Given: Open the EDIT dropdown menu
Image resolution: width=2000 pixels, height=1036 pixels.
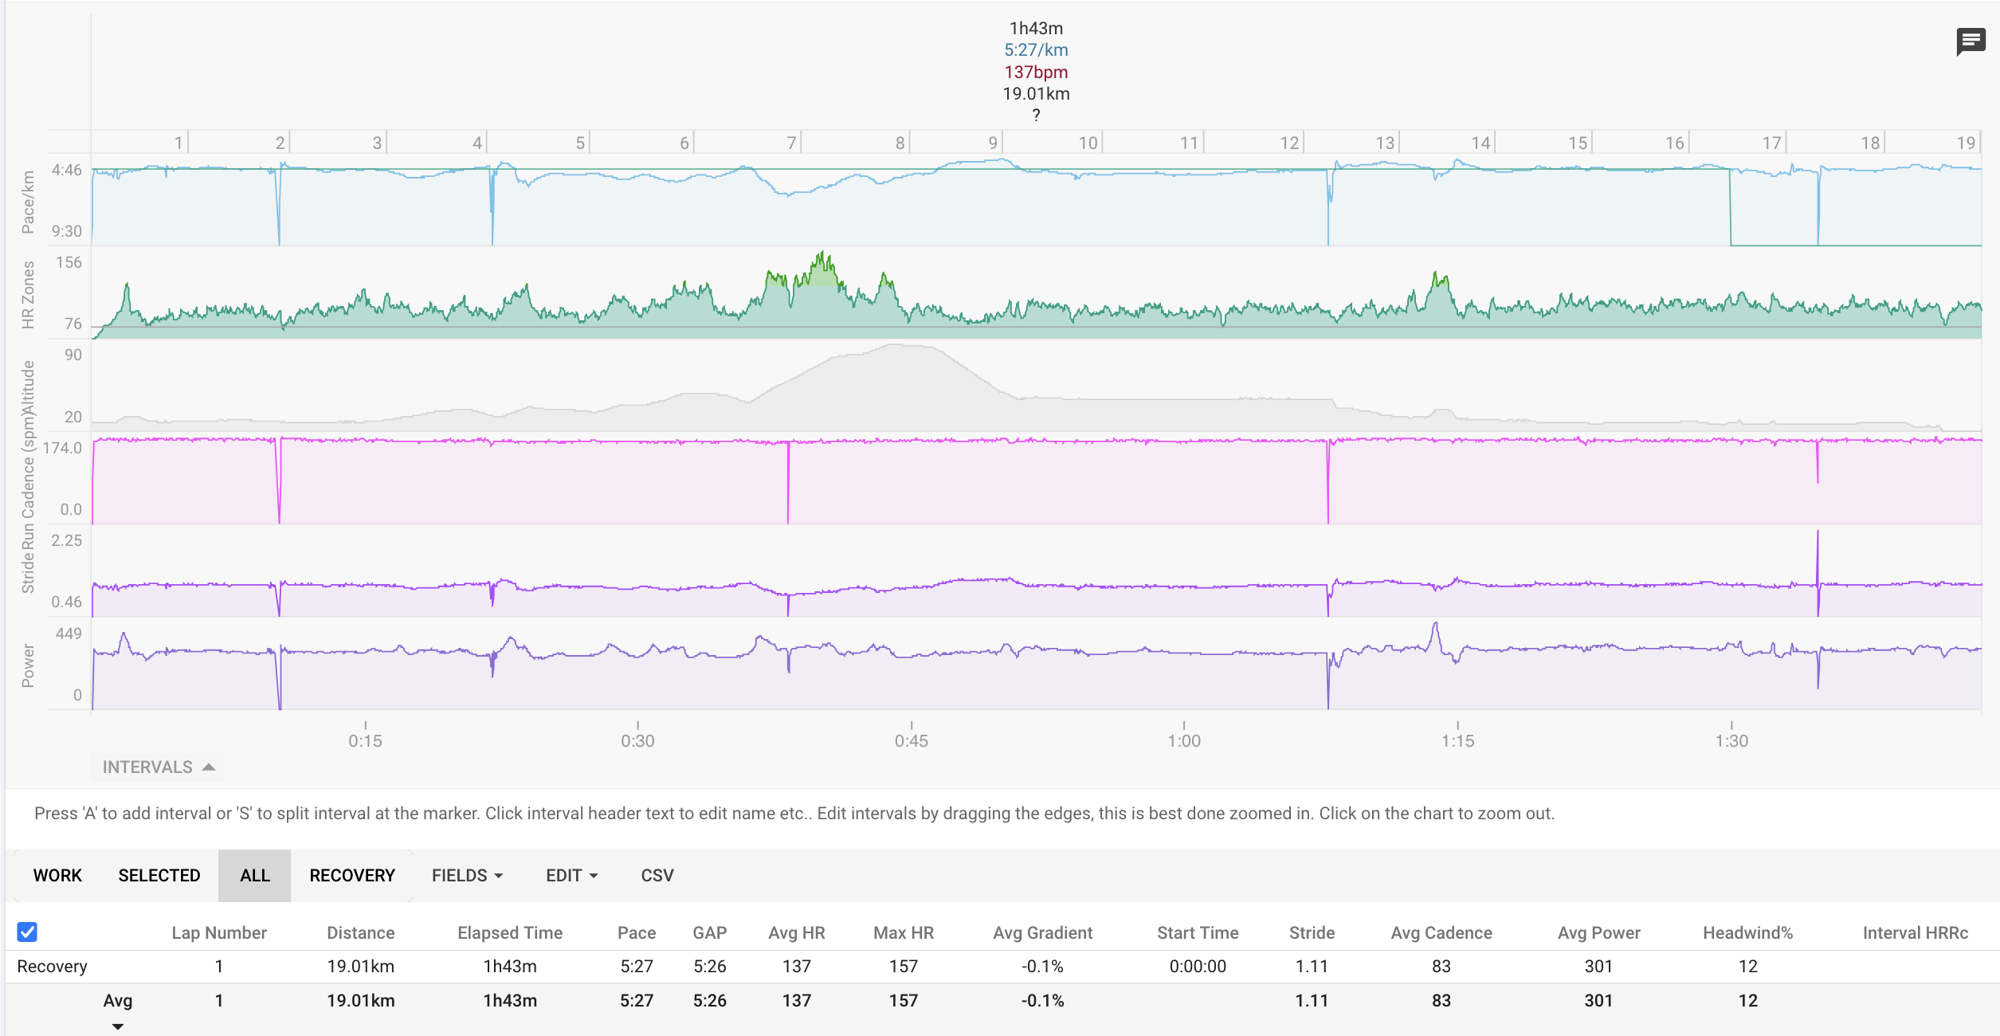Looking at the screenshot, I should click(571, 875).
